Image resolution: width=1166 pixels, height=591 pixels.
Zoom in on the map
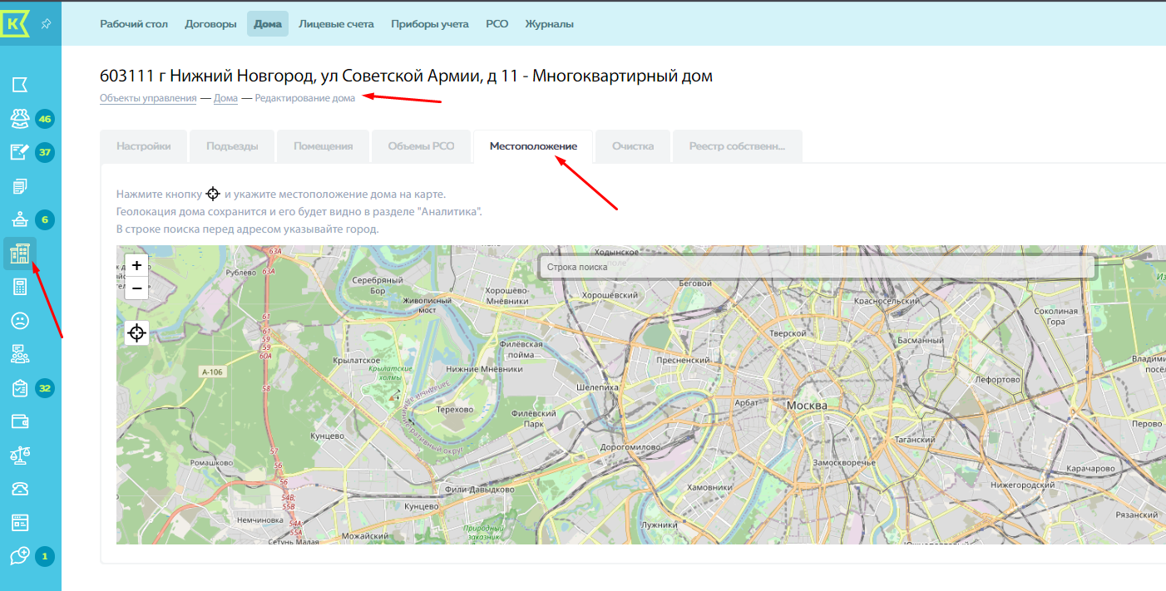pyautogui.click(x=137, y=266)
